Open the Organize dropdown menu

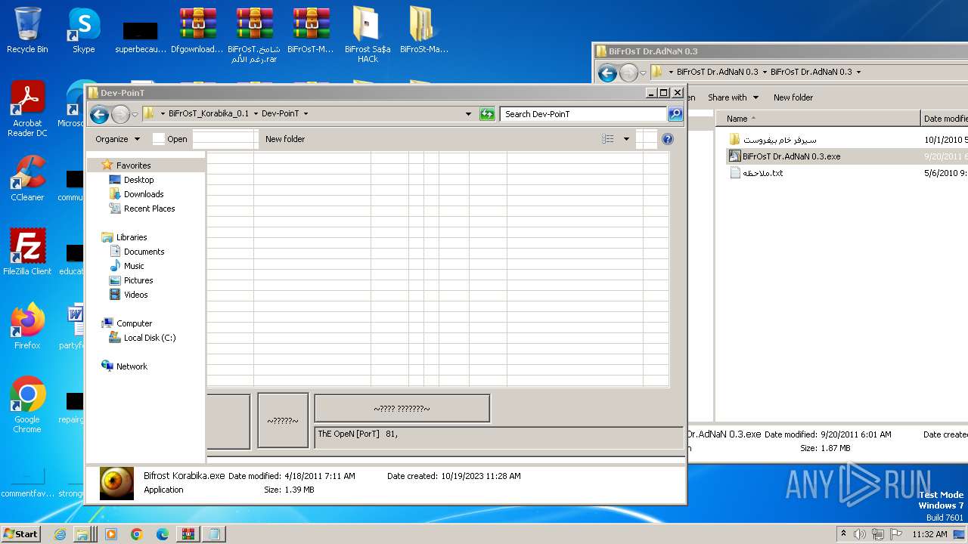(x=117, y=139)
